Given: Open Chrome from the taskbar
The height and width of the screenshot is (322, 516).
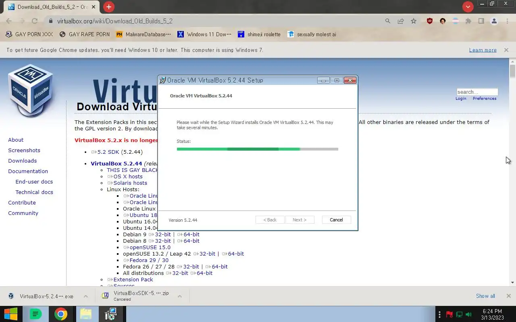Looking at the screenshot, I should [x=61, y=314].
